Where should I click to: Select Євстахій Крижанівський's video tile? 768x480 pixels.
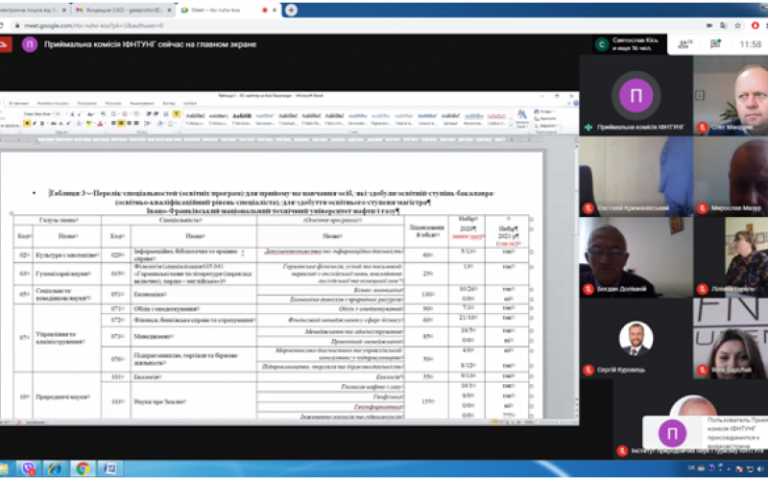point(636,177)
